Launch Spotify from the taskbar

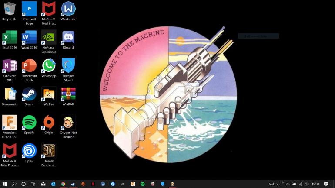143,184
